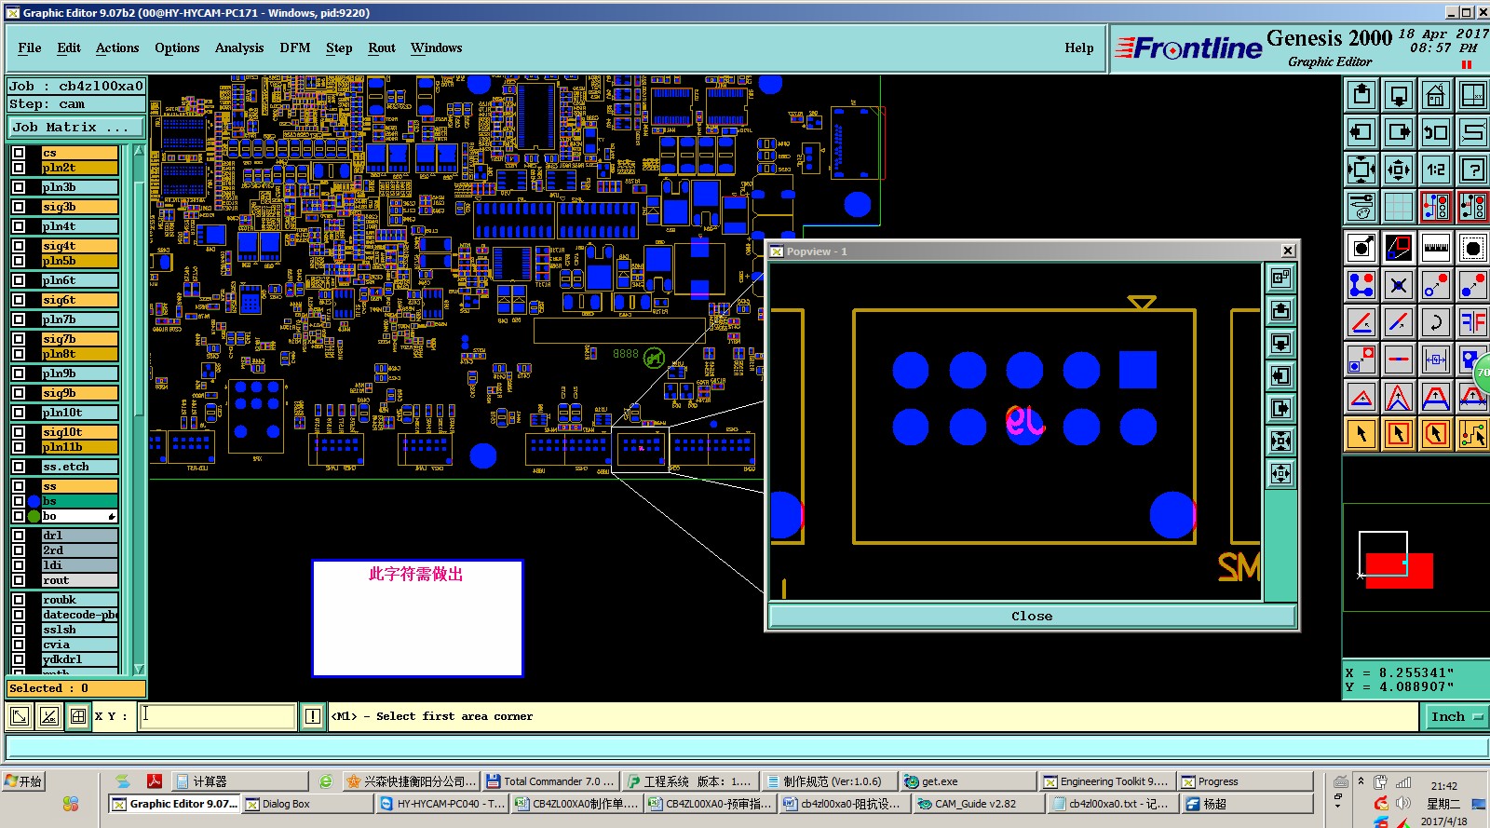
Task: Select the feature highlight circle-arrow icon
Action: 1361,248
